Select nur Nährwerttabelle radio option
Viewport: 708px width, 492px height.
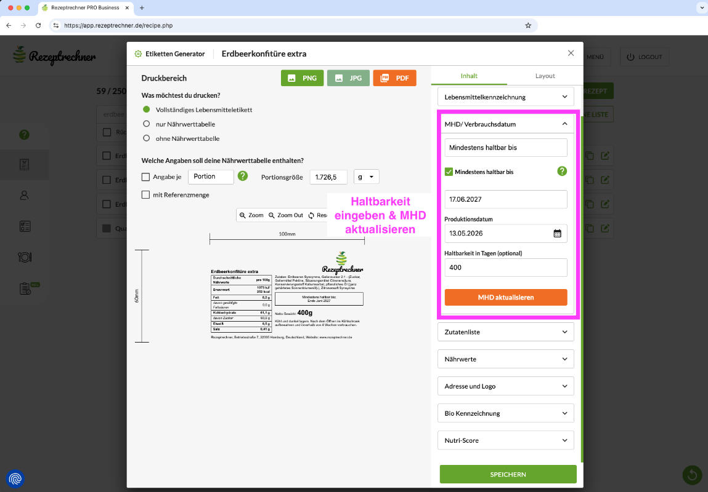click(146, 124)
